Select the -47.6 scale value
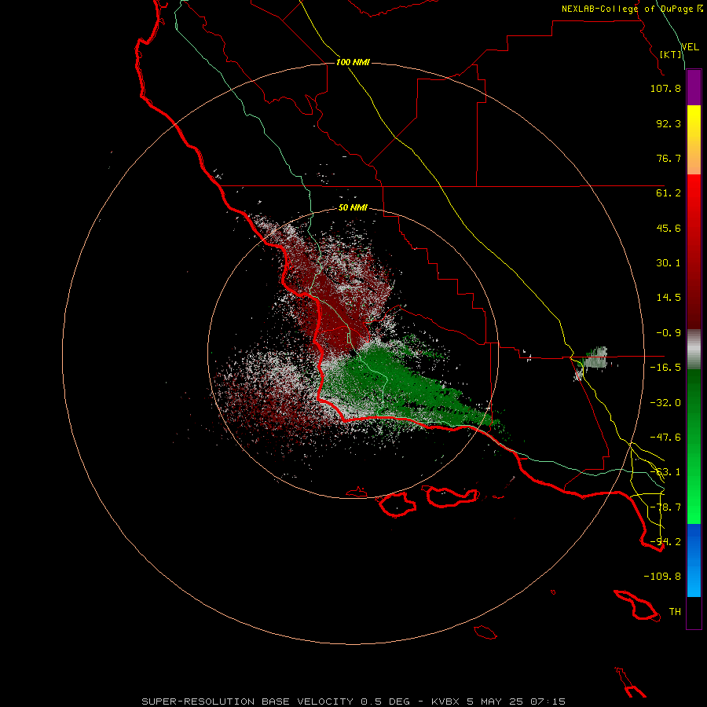The width and height of the screenshot is (707, 707). coord(665,438)
